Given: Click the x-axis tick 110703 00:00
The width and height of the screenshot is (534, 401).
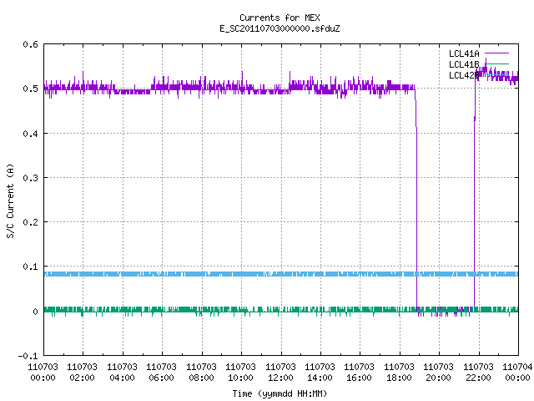Looking at the screenshot, I should (43, 373).
